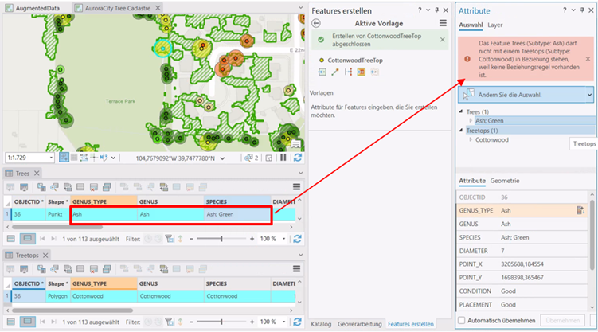Open selected features count indicator
Viewport: 598px width, 332px height.
pyautogui.click(x=252, y=158)
